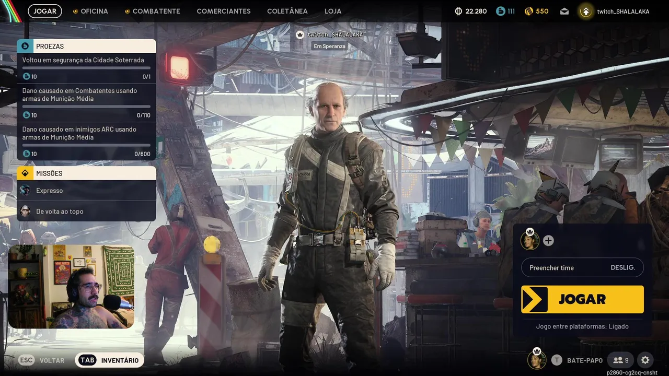Click the MISSÕES header diamond icon

[25, 173]
